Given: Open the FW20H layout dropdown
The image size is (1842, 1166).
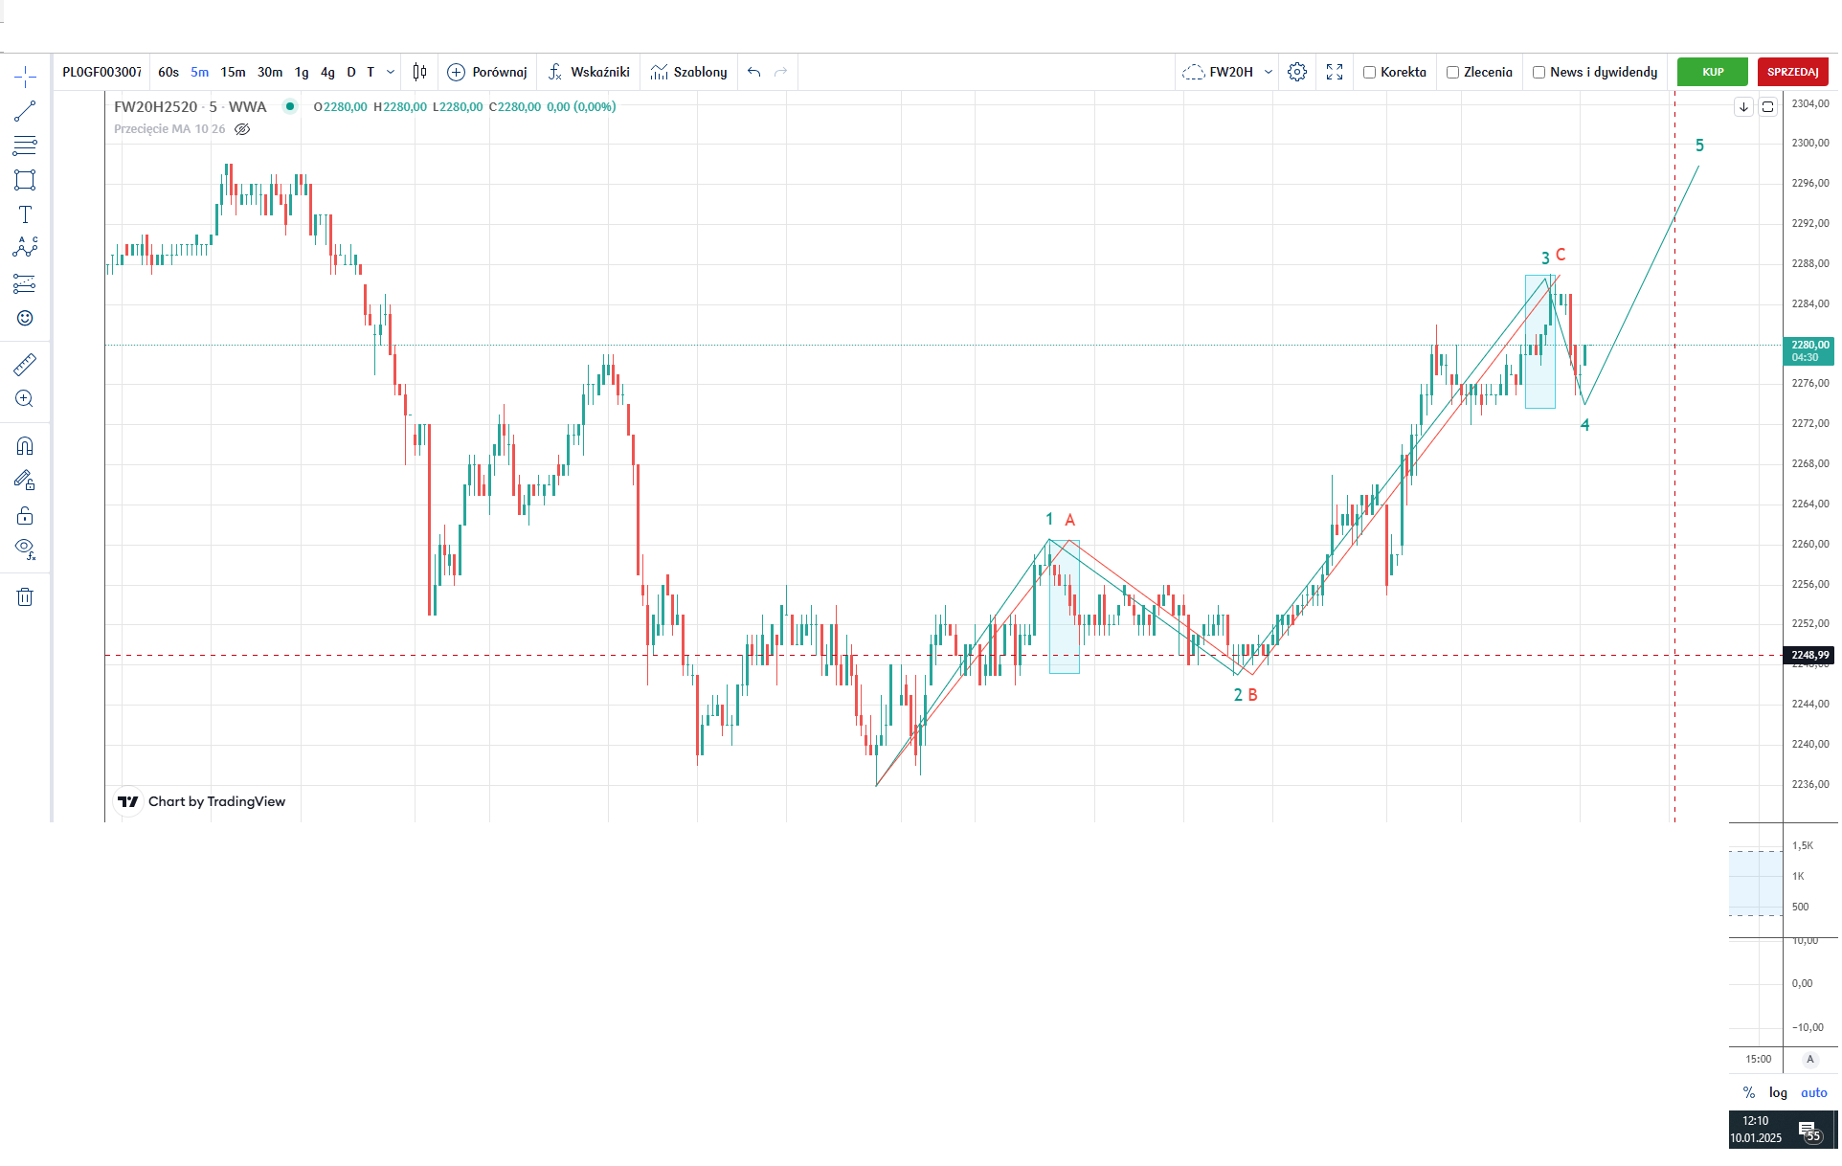Looking at the screenshot, I should pyautogui.click(x=1269, y=72).
